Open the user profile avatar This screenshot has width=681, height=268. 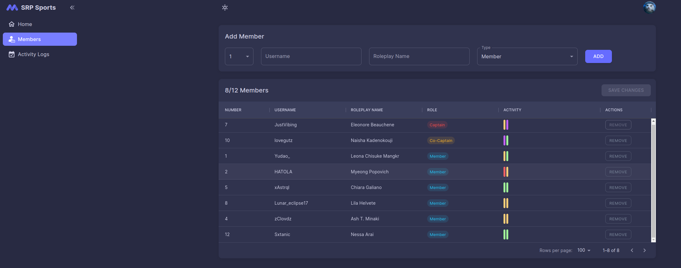point(649,8)
